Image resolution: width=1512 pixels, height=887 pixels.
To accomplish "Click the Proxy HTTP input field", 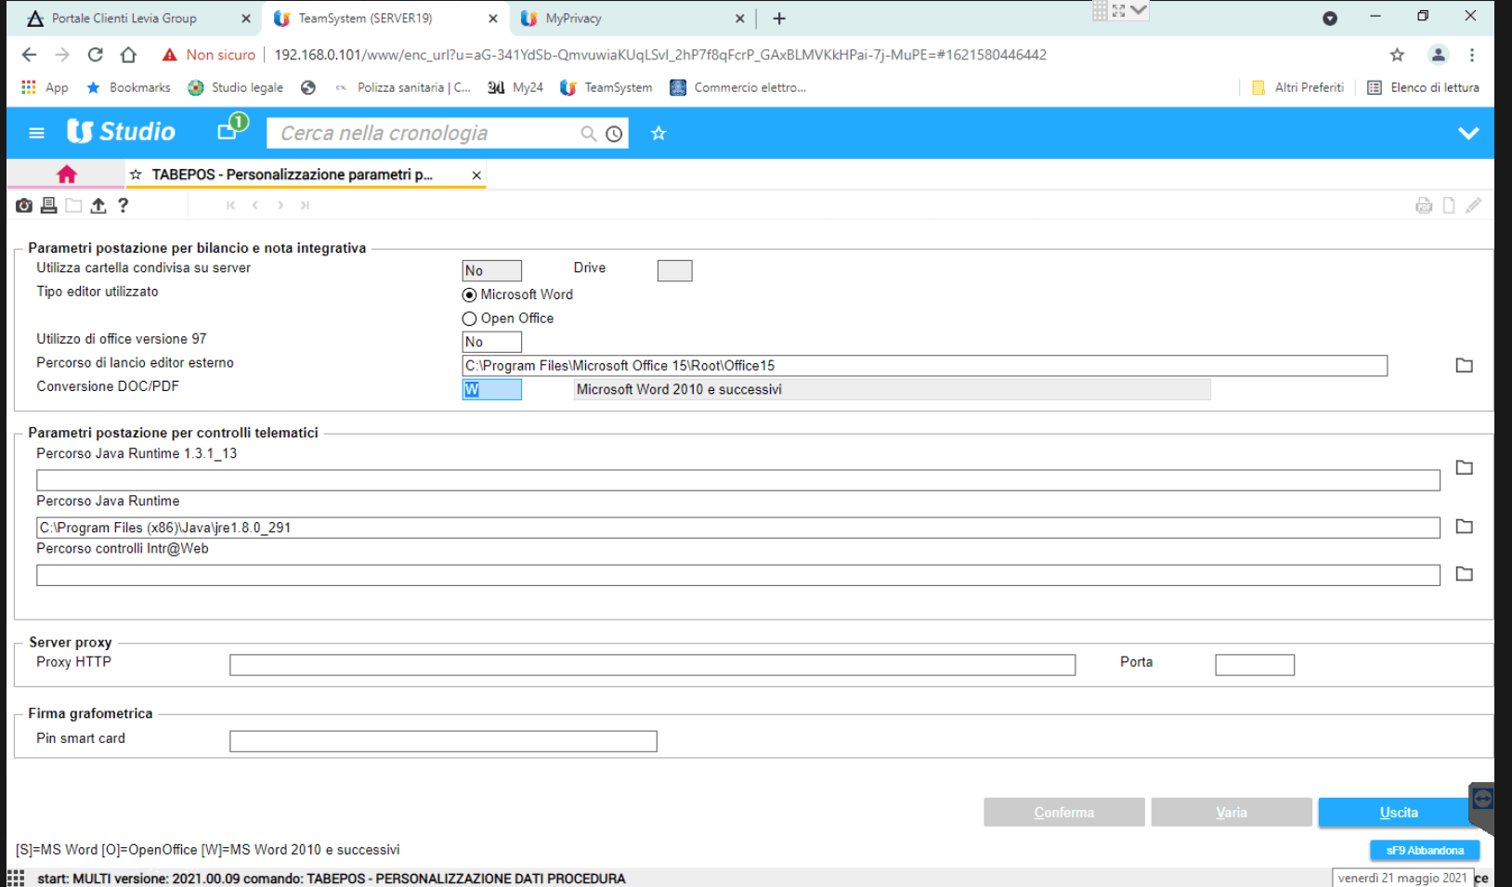I will coord(652,665).
